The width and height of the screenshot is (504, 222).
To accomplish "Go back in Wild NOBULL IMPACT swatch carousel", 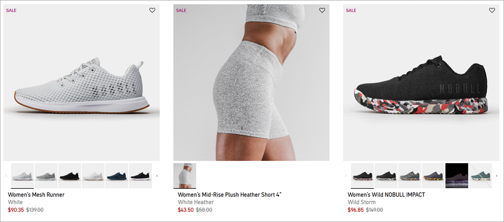I will [x=346, y=176].
